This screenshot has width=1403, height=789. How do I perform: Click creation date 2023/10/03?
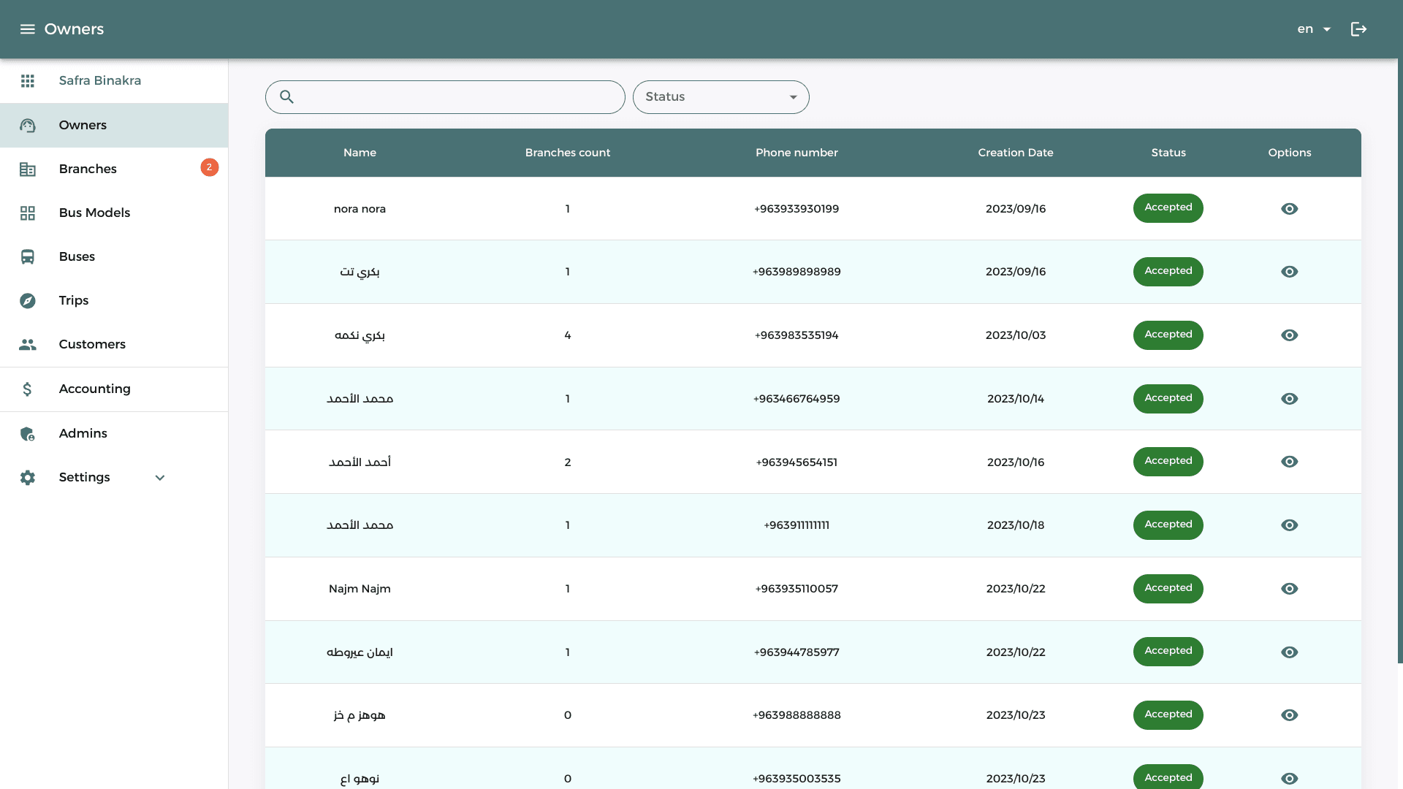tap(1015, 335)
